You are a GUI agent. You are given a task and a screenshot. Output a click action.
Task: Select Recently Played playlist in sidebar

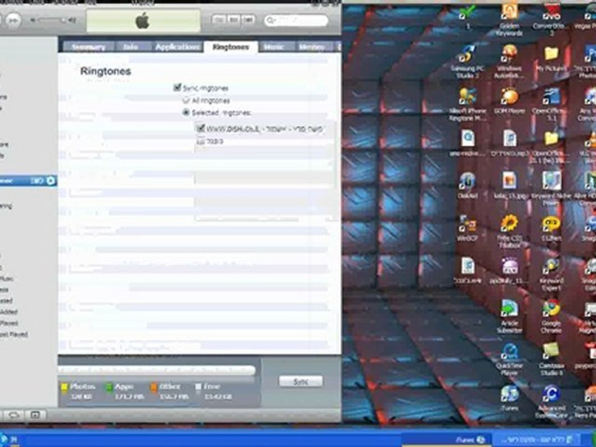point(9,323)
